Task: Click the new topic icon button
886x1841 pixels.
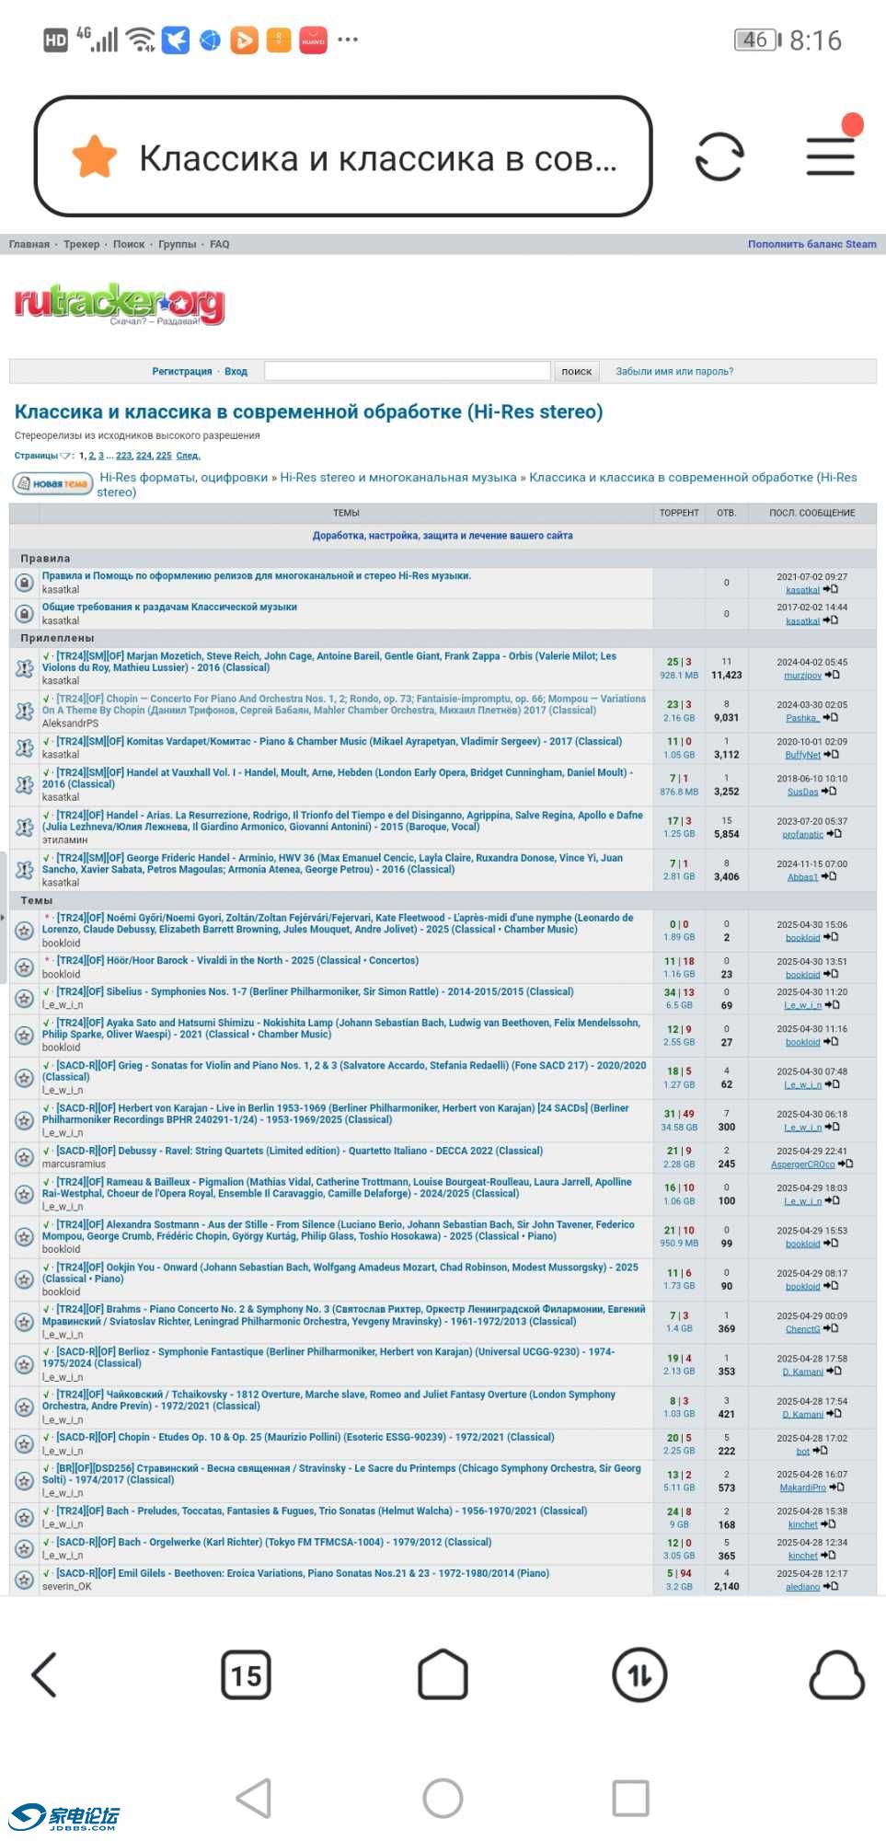Action: coord(52,483)
